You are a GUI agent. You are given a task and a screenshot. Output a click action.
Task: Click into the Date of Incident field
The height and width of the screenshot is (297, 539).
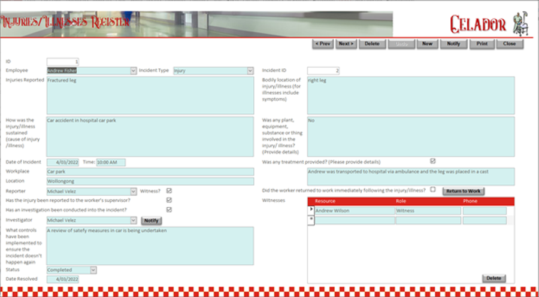(x=62, y=162)
